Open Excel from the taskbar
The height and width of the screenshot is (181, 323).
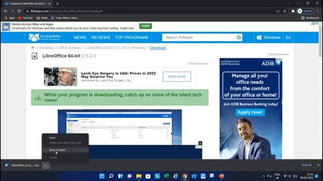point(166,176)
